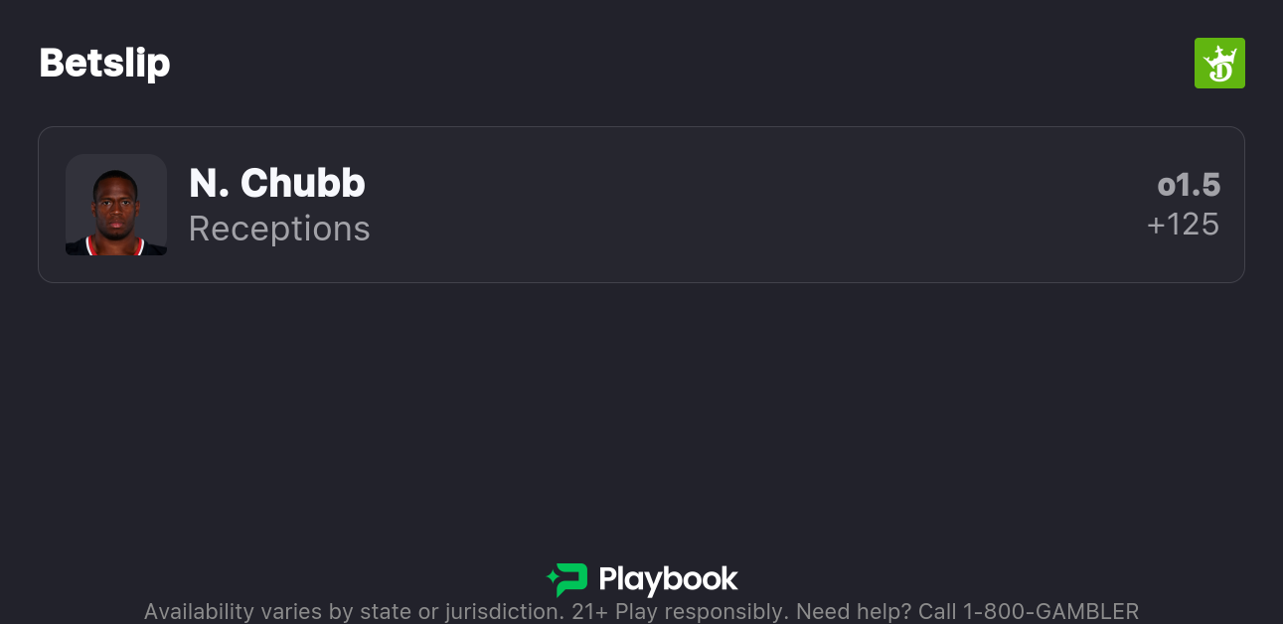Select the N. Chubb player name

coord(277,183)
